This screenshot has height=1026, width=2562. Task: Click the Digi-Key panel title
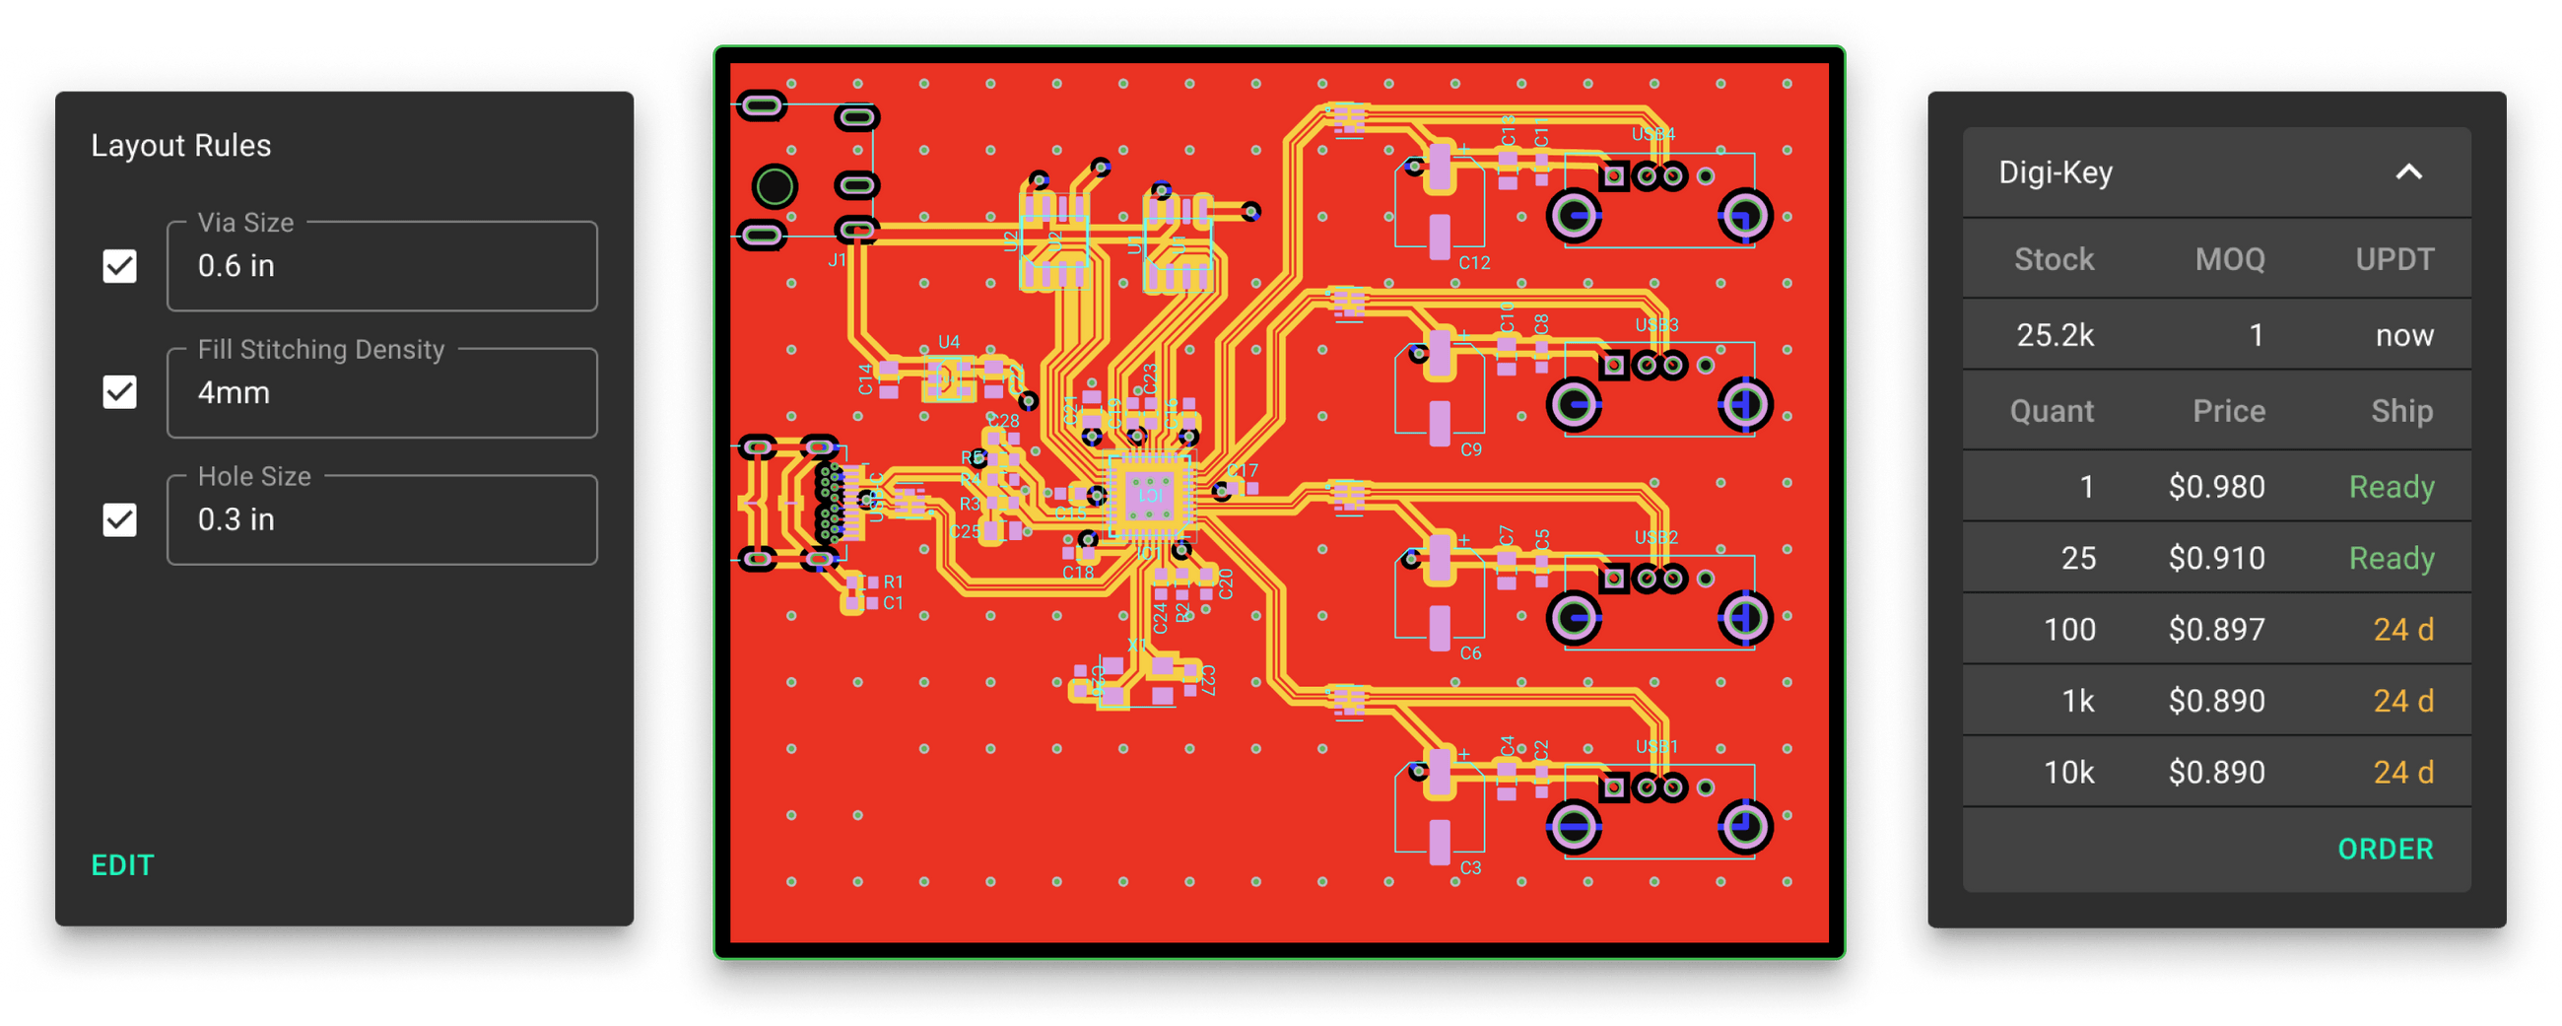click(2054, 172)
